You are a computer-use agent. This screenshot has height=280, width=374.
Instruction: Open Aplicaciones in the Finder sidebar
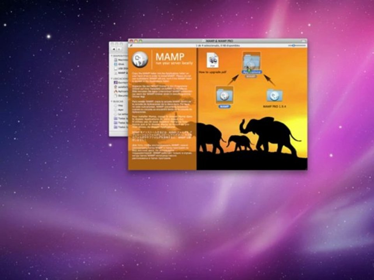[121, 91]
